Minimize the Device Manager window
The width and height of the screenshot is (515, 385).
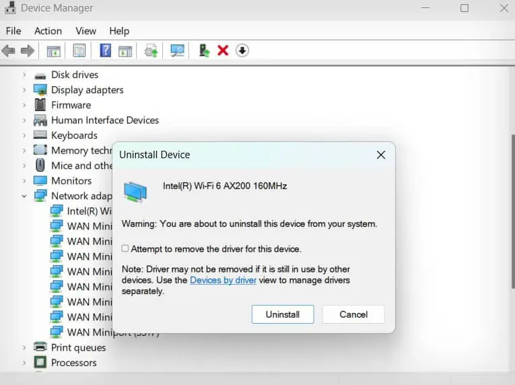(425, 8)
